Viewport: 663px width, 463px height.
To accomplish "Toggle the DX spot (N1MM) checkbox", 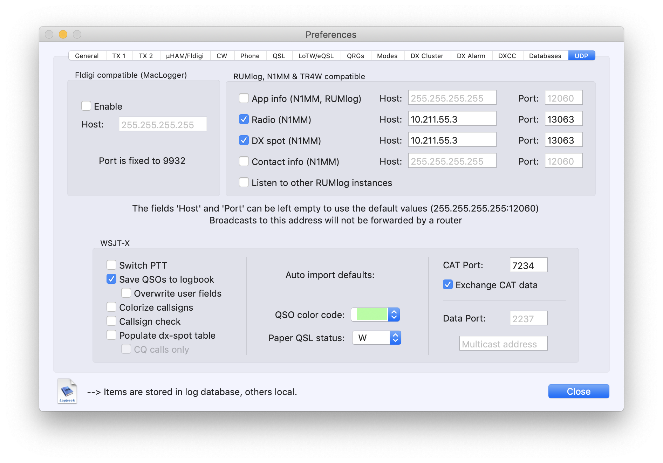I will click(x=244, y=140).
